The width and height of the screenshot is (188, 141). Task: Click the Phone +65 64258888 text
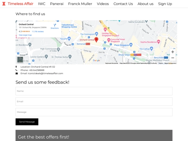tap(32, 70)
